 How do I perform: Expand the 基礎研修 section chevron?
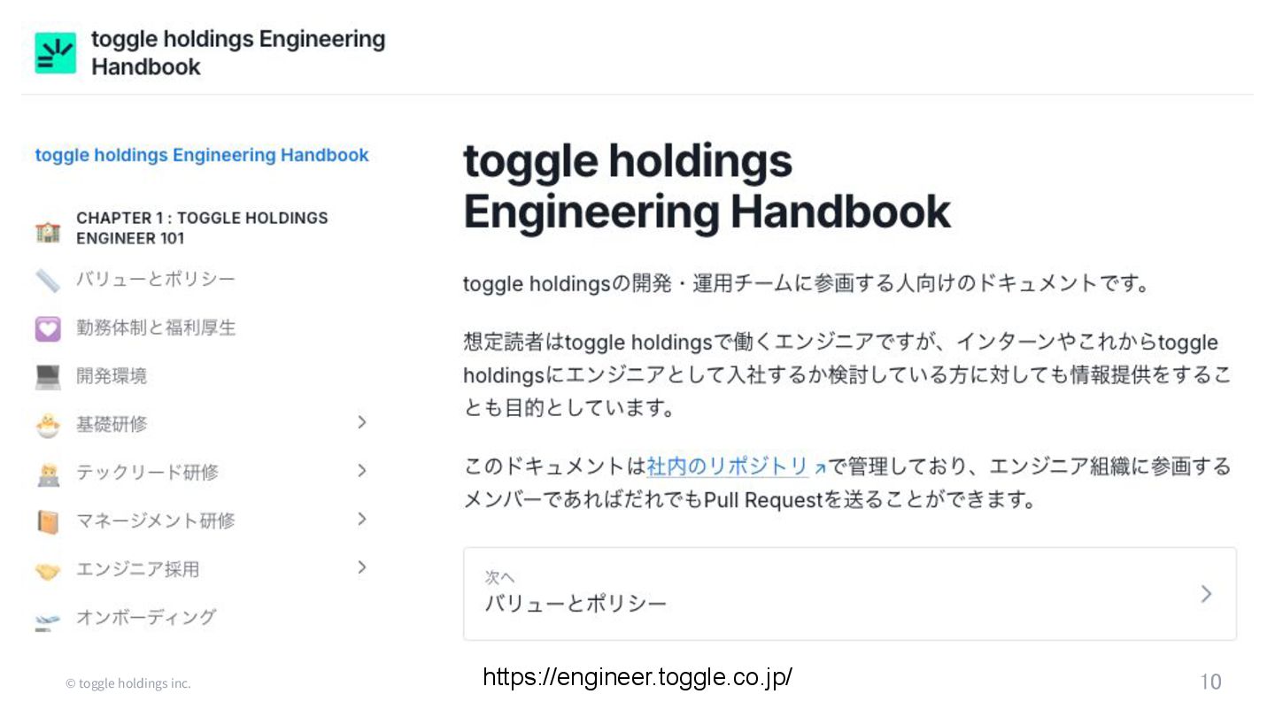361,422
